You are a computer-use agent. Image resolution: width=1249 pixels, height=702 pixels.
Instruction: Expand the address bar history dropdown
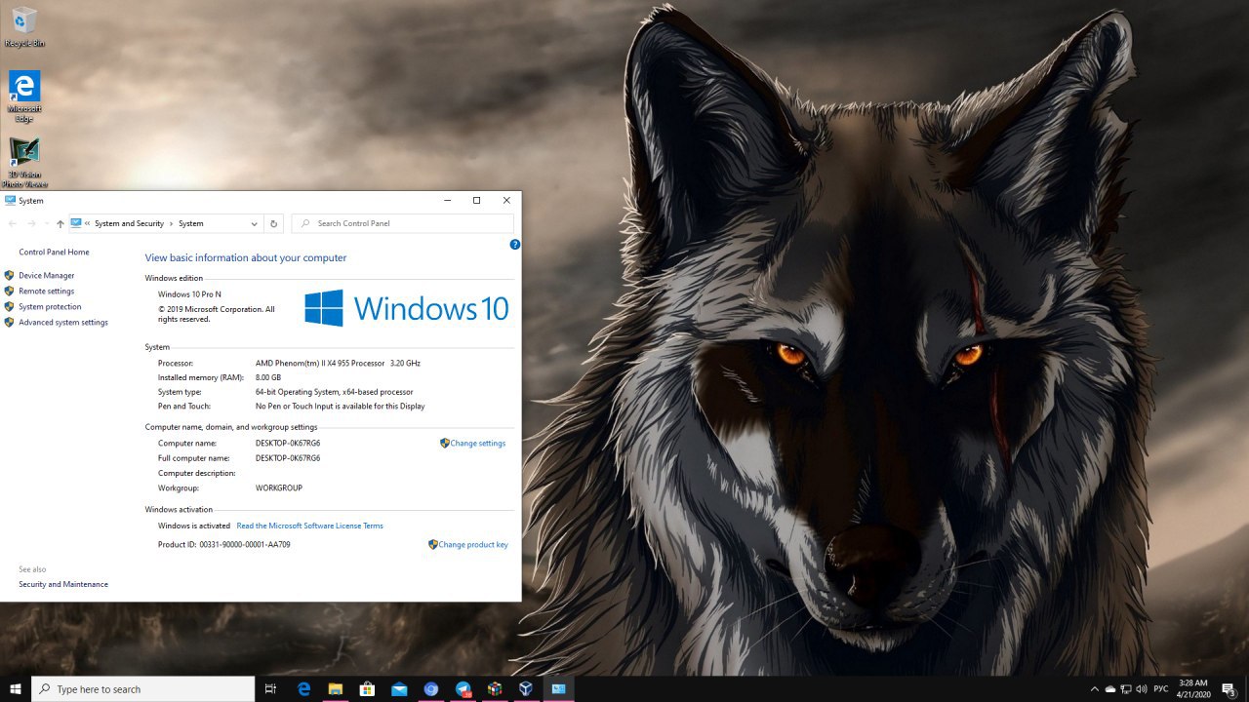(254, 223)
